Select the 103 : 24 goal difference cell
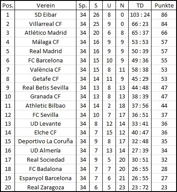 (x=140, y=15)
